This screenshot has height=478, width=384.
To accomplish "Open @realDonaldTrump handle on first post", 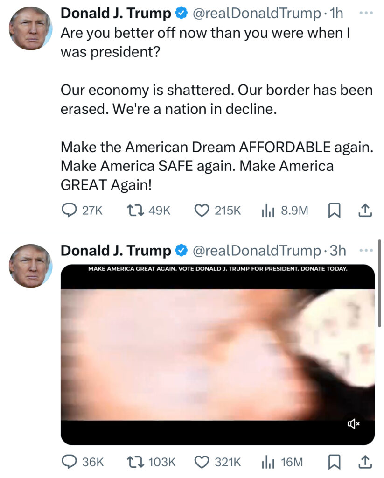I will [257, 13].
